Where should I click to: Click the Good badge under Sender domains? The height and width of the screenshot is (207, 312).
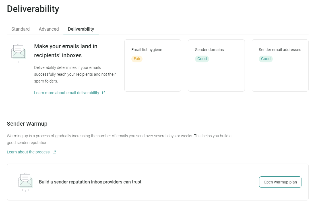202,59
